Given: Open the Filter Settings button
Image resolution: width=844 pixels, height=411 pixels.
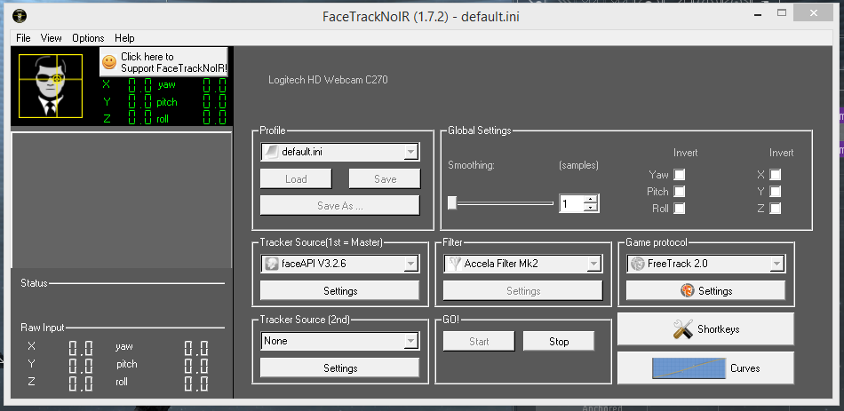Looking at the screenshot, I should pyautogui.click(x=522, y=291).
